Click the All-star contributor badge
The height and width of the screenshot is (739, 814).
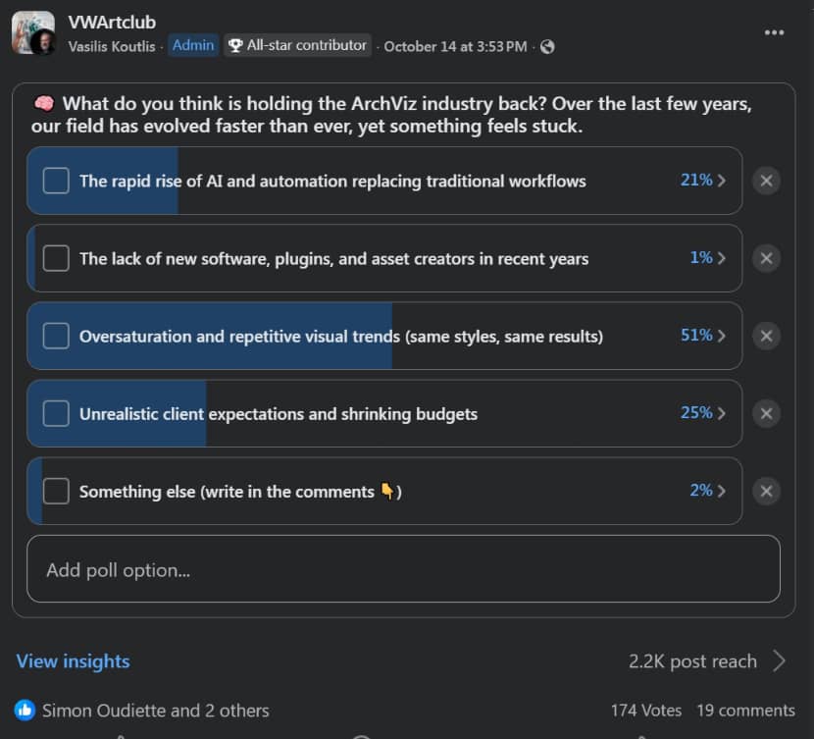pyautogui.click(x=297, y=45)
